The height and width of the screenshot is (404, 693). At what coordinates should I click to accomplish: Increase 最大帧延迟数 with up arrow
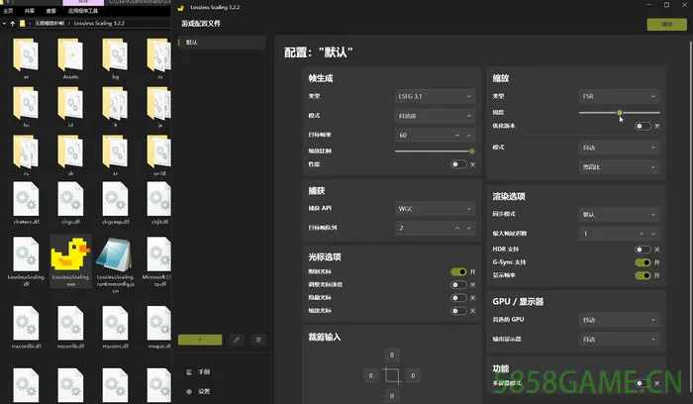642,234
